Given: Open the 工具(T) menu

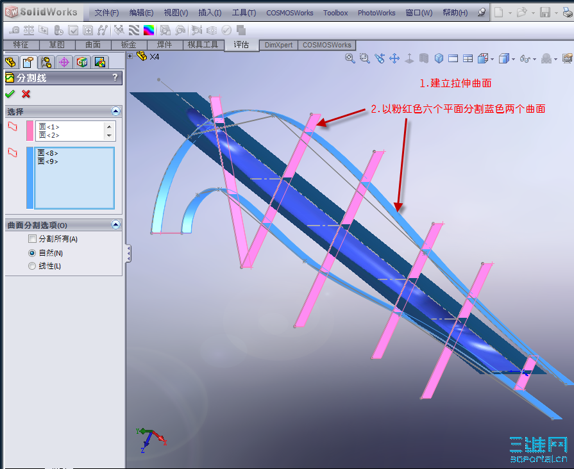Looking at the screenshot, I should [x=244, y=13].
